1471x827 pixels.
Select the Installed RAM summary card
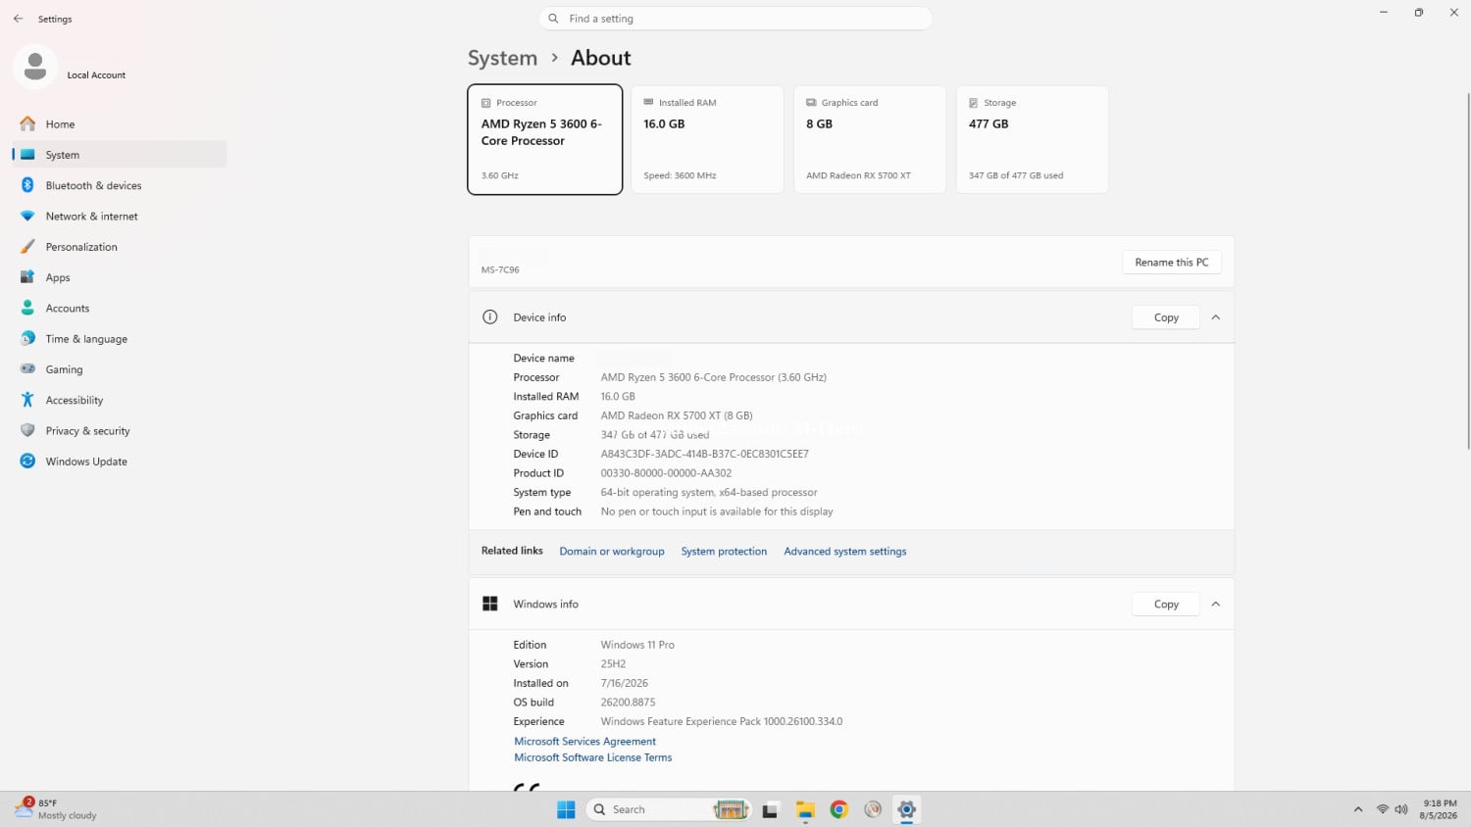(x=707, y=139)
